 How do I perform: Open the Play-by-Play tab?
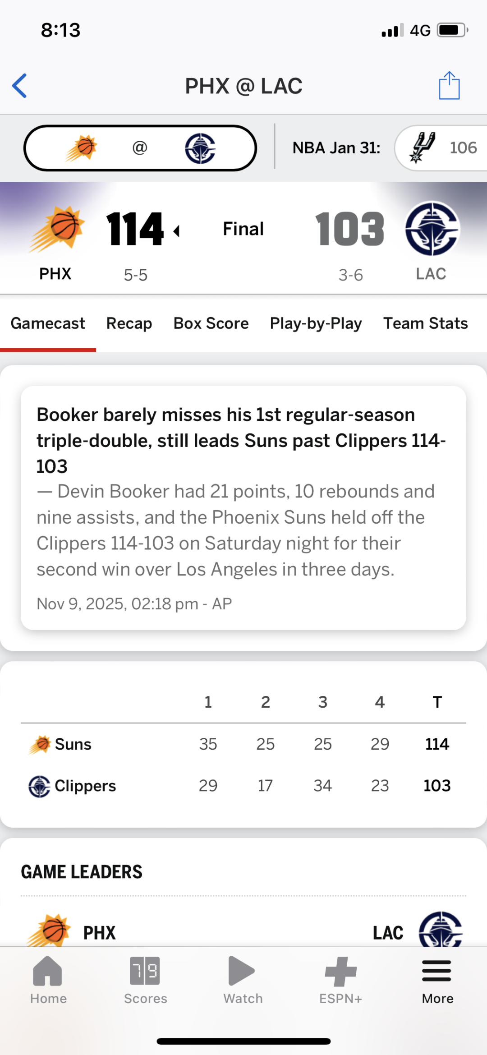pos(316,323)
